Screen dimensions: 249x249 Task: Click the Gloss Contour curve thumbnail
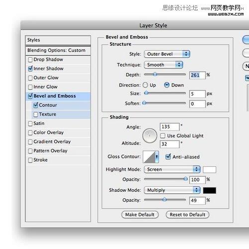coord(149,157)
